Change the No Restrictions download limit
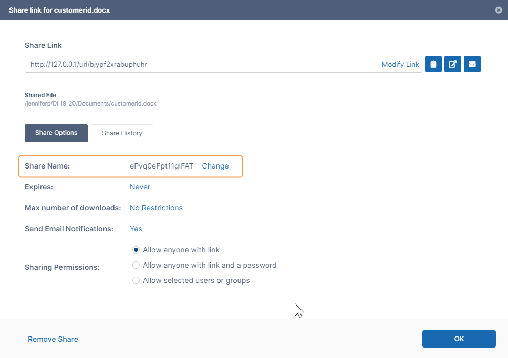 [156, 208]
